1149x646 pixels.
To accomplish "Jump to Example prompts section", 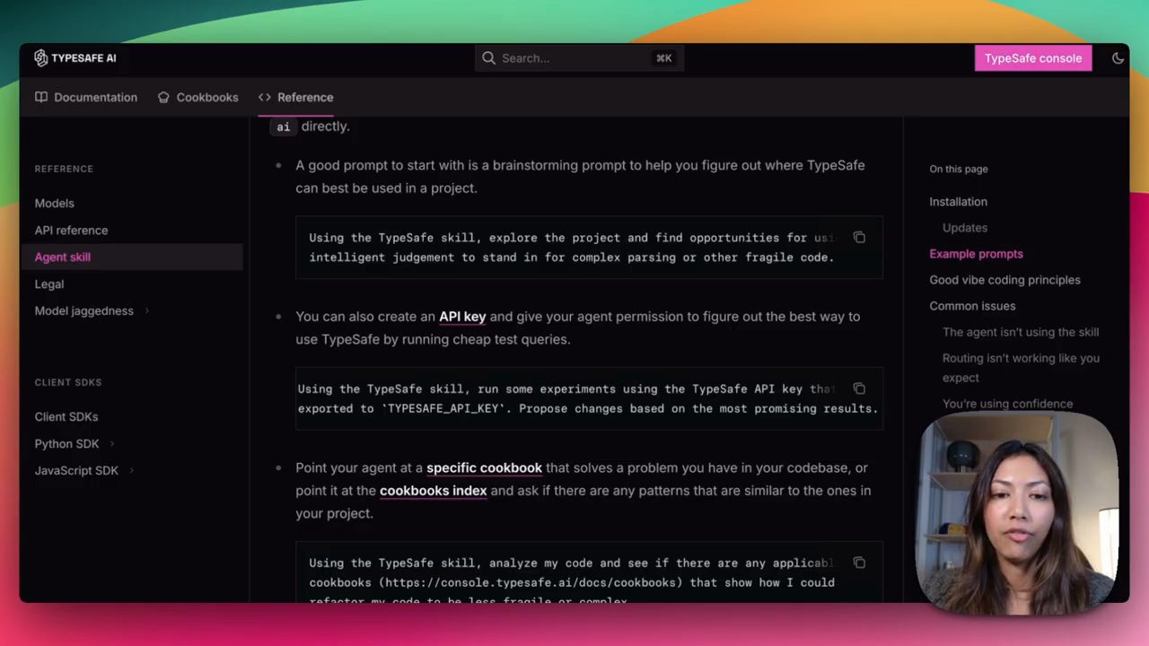I will coord(976,254).
